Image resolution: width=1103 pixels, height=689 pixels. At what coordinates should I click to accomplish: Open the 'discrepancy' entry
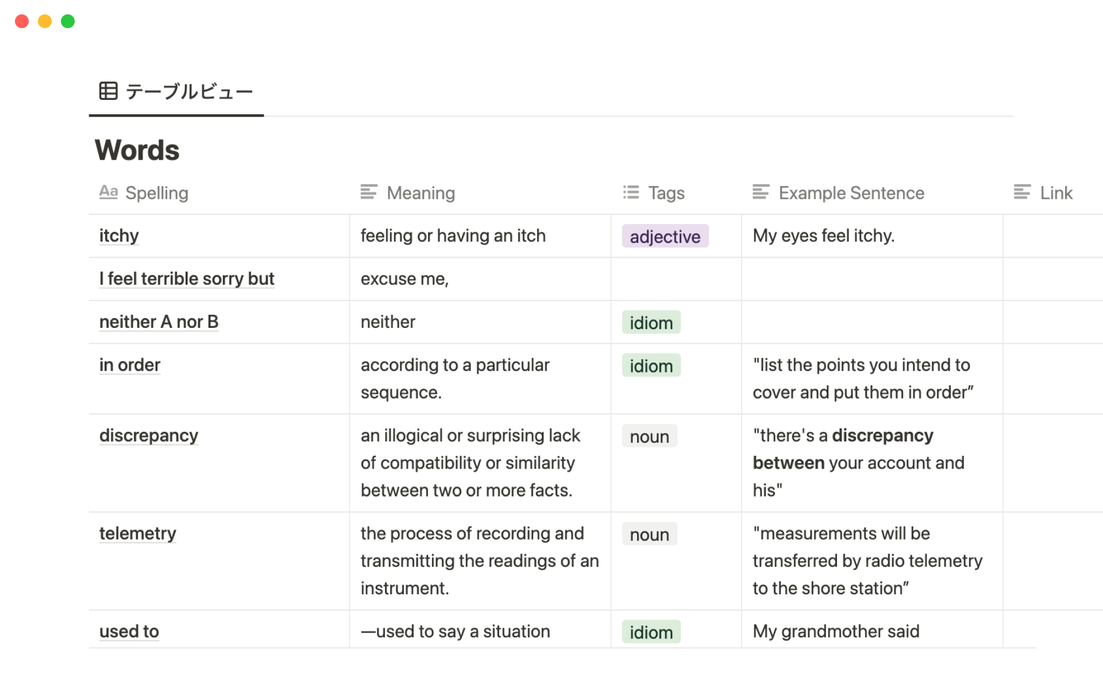(148, 436)
